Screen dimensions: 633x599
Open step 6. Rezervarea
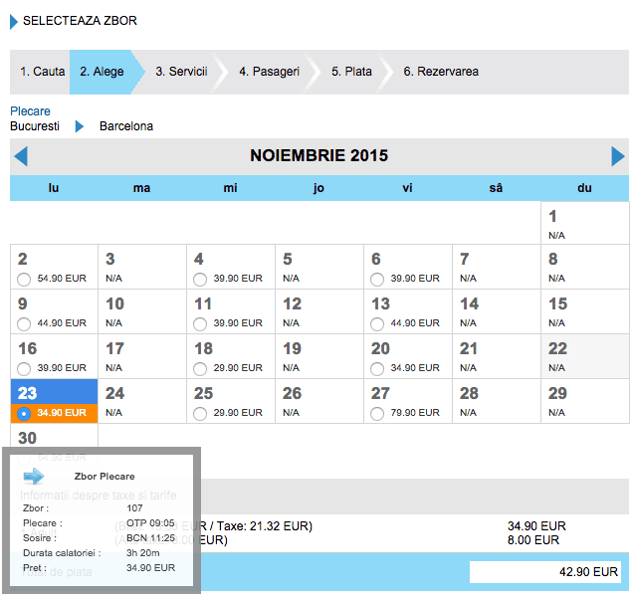point(440,72)
